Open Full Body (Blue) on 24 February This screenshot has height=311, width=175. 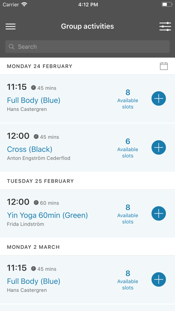pos(33,100)
